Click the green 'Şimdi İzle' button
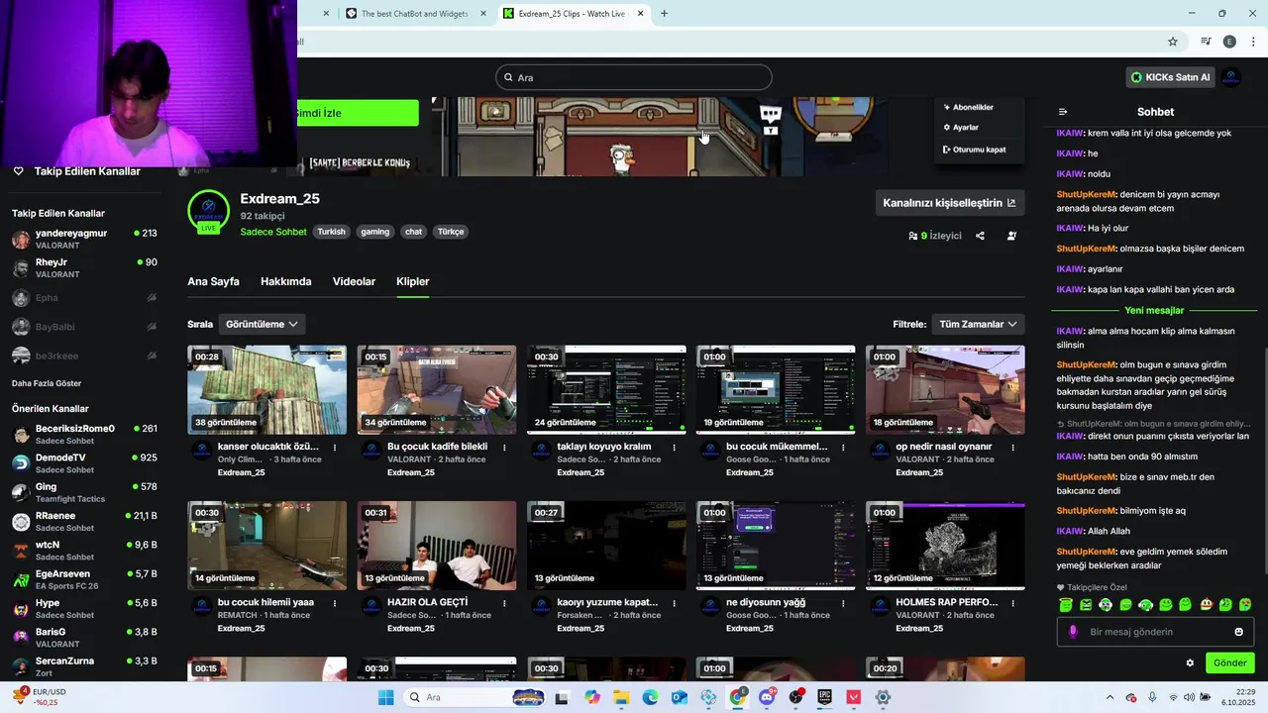This screenshot has height=713, width=1268. (x=358, y=113)
